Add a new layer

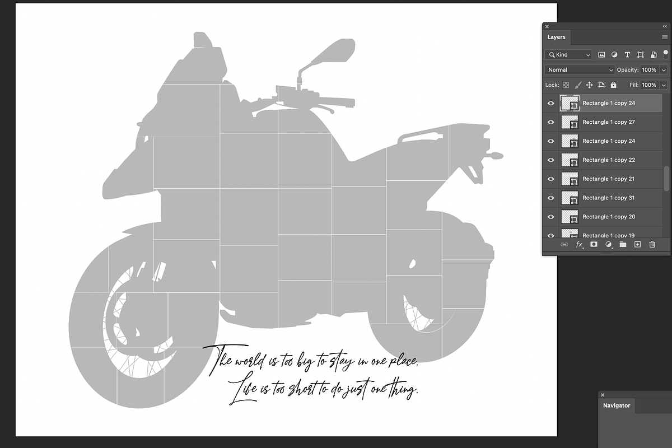coord(637,244)
